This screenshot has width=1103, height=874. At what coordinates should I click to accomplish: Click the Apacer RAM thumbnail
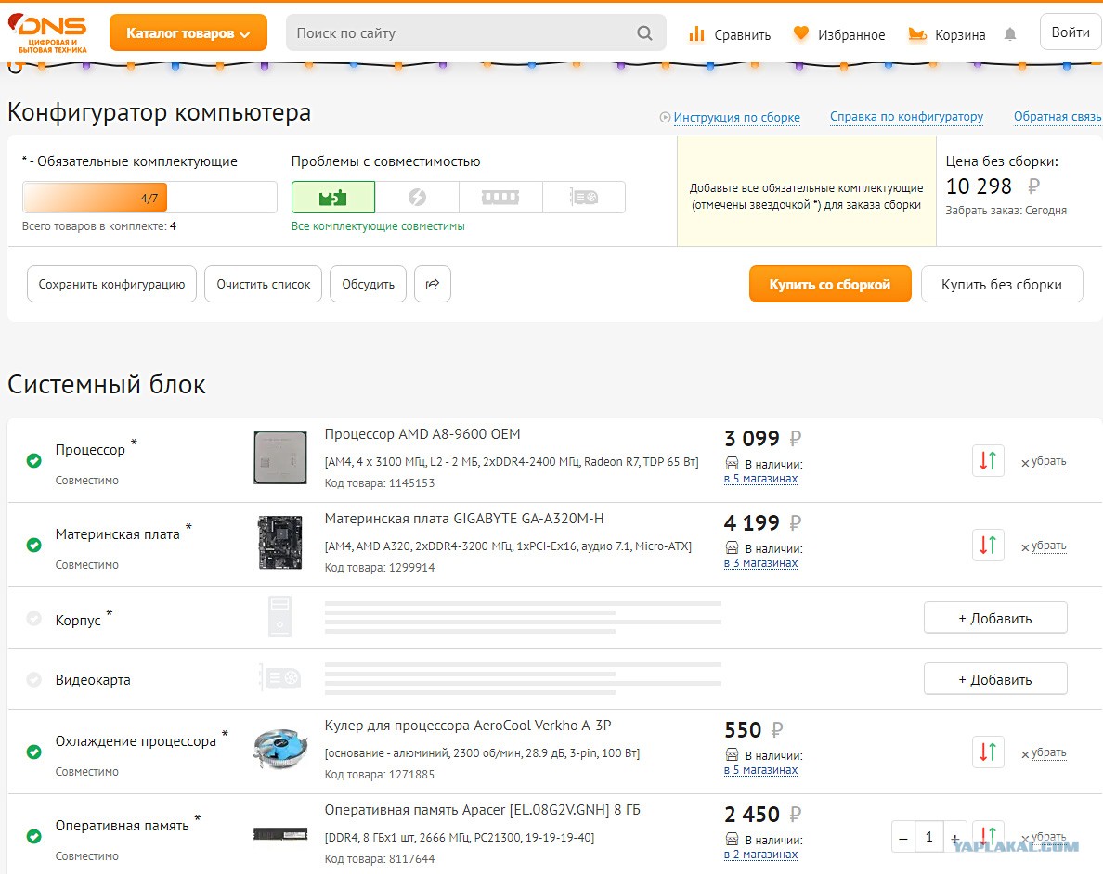(x=280, y=834)
